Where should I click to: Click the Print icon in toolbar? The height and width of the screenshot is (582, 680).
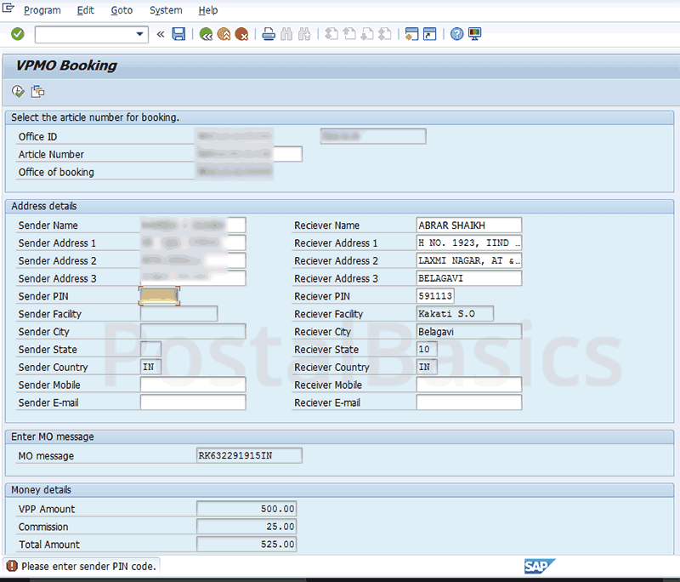tap(269, 34)
